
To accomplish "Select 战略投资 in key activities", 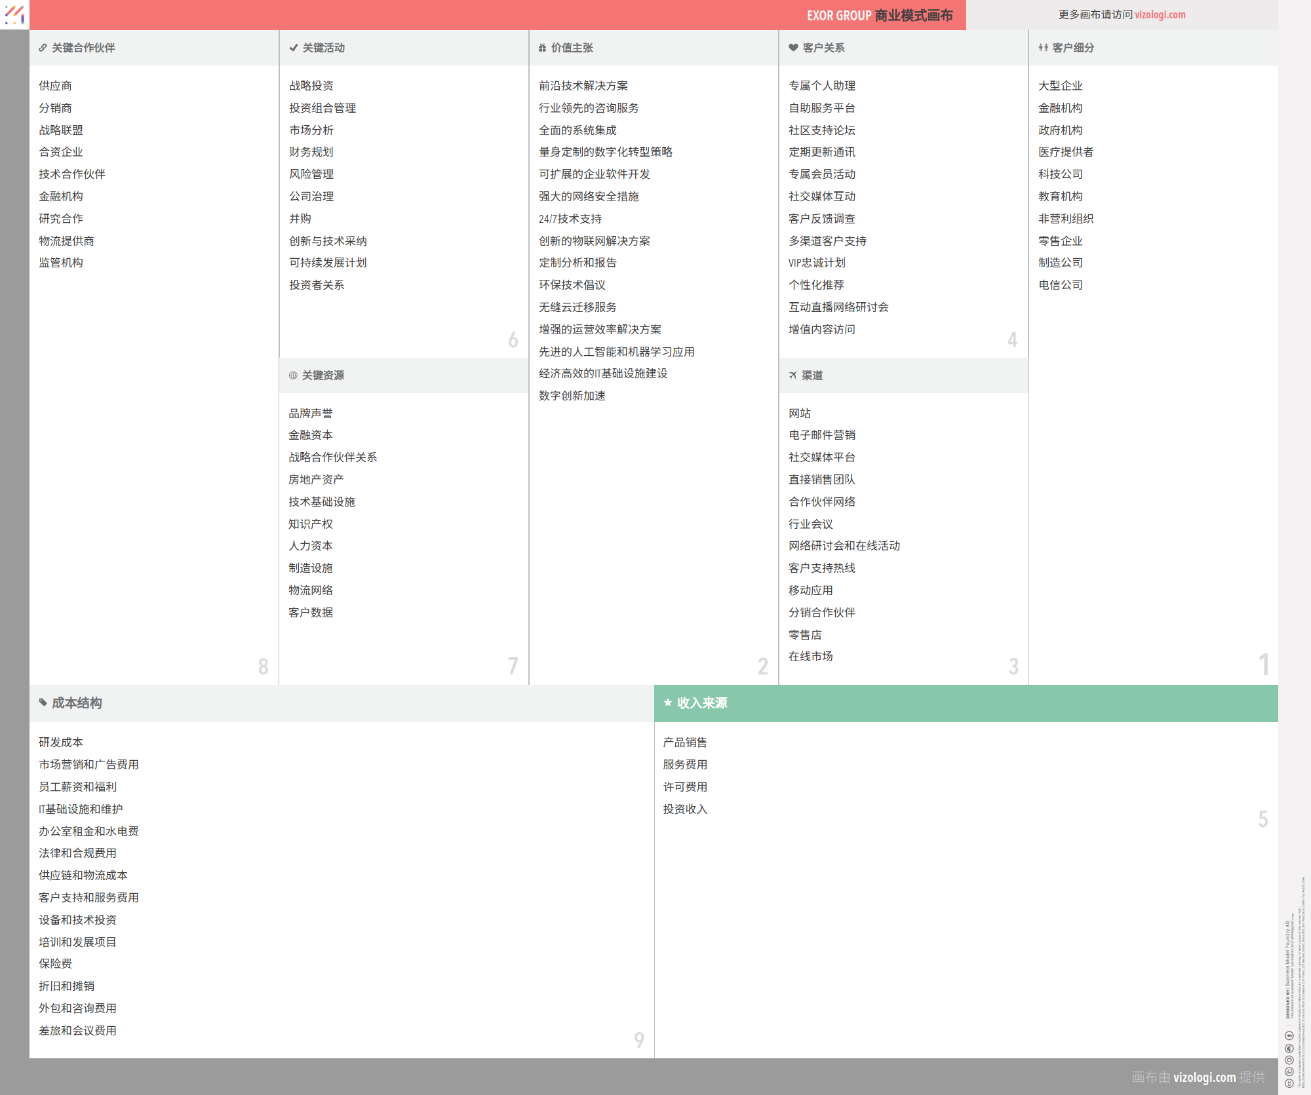I will pos(311,86).
